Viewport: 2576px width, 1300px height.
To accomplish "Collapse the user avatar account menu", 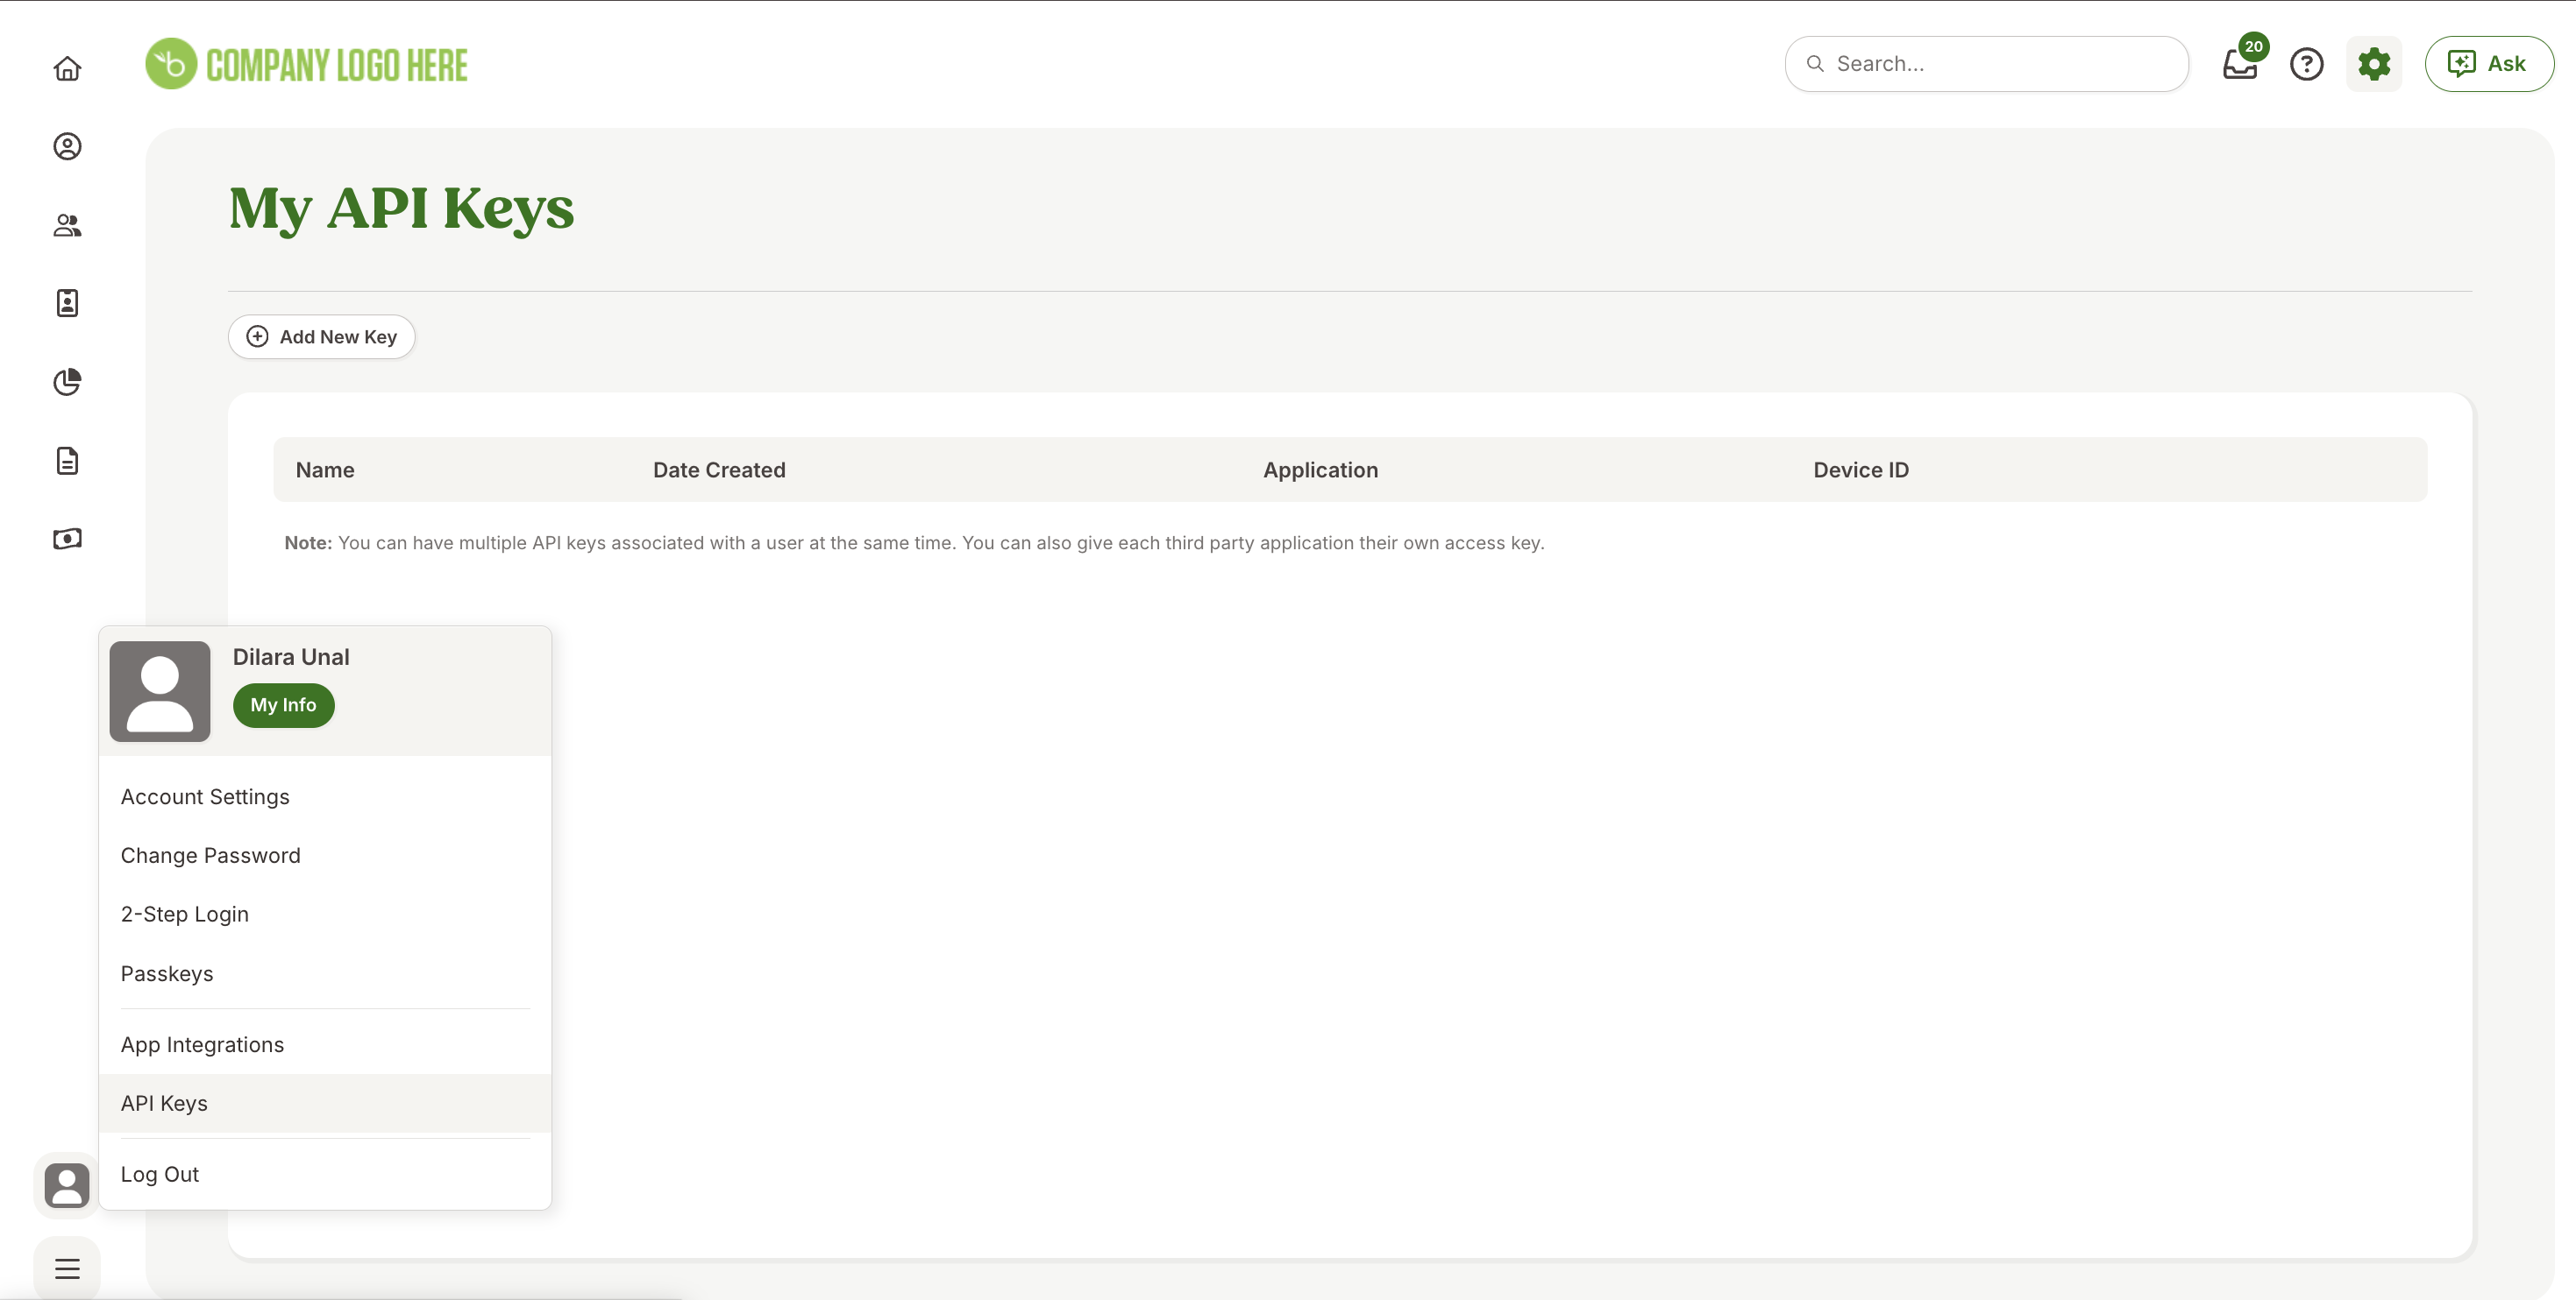I will coord(67,1185).
